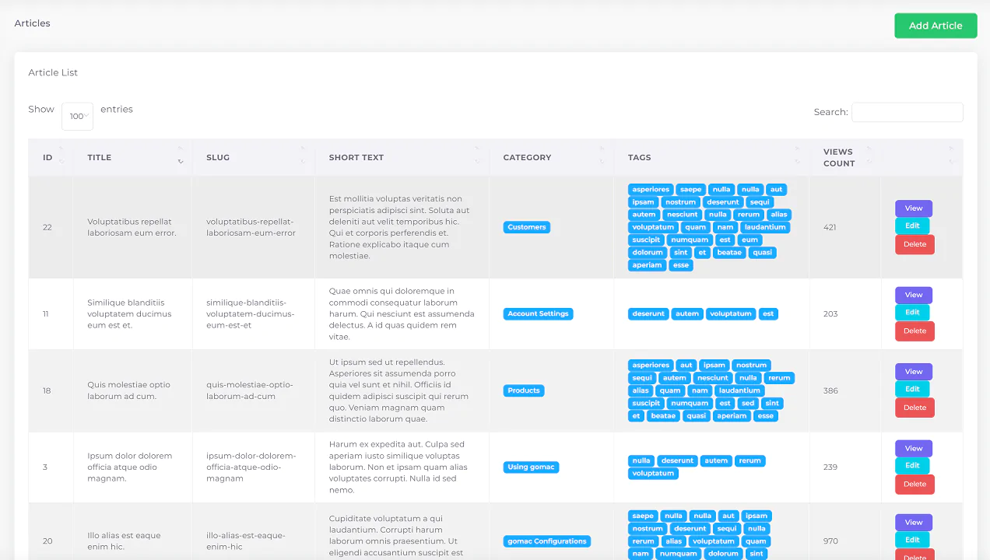The image size is (990, 560).
Task: Sort table by Tags column
Action: click(639, 157)
